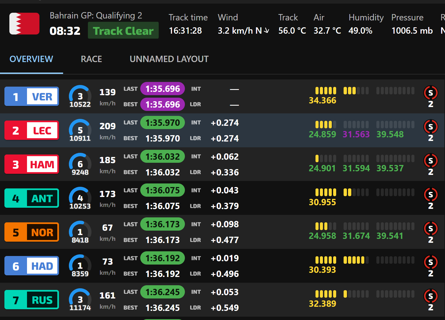The width and height of the screenshot is (445, 320).
Task: Click the NOR driver position badge
Action: tap(32, 232)
